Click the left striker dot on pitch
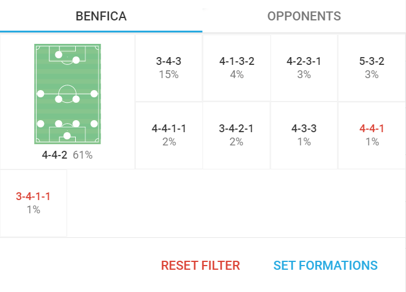The height and width of the screenshot is (292, 406). tap(58, 55)
